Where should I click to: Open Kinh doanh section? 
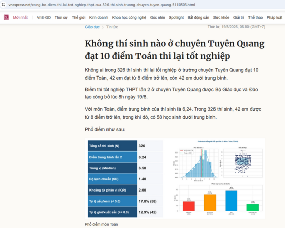click(98, 17)
